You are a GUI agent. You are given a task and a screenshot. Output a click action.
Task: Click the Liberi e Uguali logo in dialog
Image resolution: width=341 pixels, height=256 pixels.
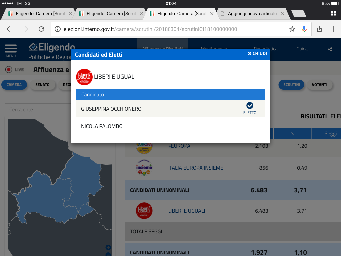(84, 77)
